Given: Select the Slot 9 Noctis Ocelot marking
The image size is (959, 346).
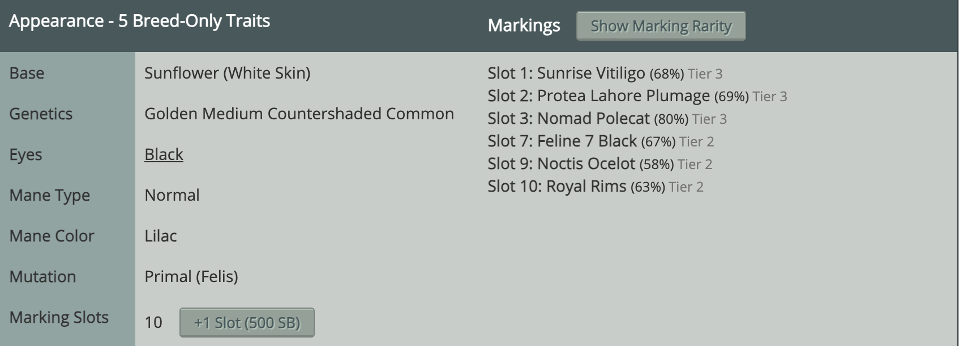Looking at the screenshot, I should pos(585,164).
